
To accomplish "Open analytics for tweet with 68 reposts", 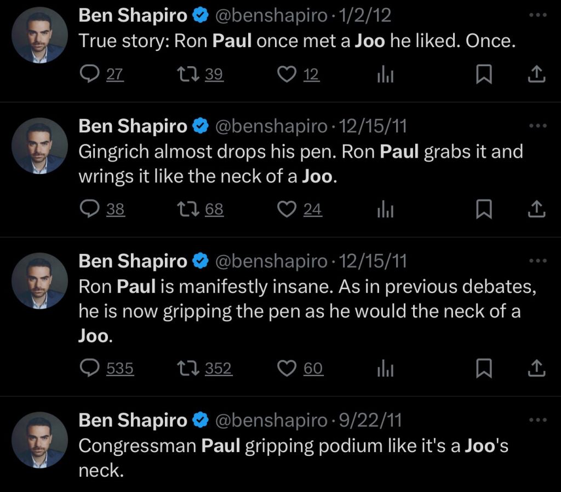I will (386, 209).
